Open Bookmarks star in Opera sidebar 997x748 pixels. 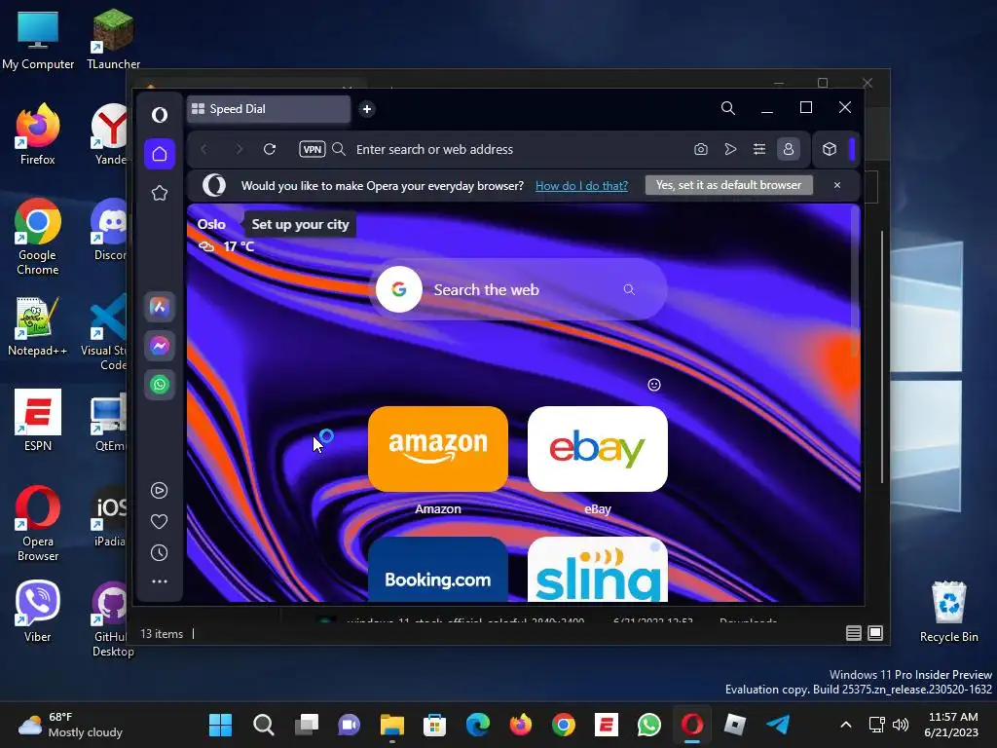point(160,193)
